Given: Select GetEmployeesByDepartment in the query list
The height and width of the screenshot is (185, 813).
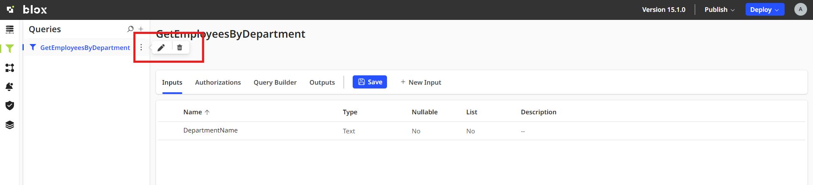Looking at the screenshot, I should point(85,48).
